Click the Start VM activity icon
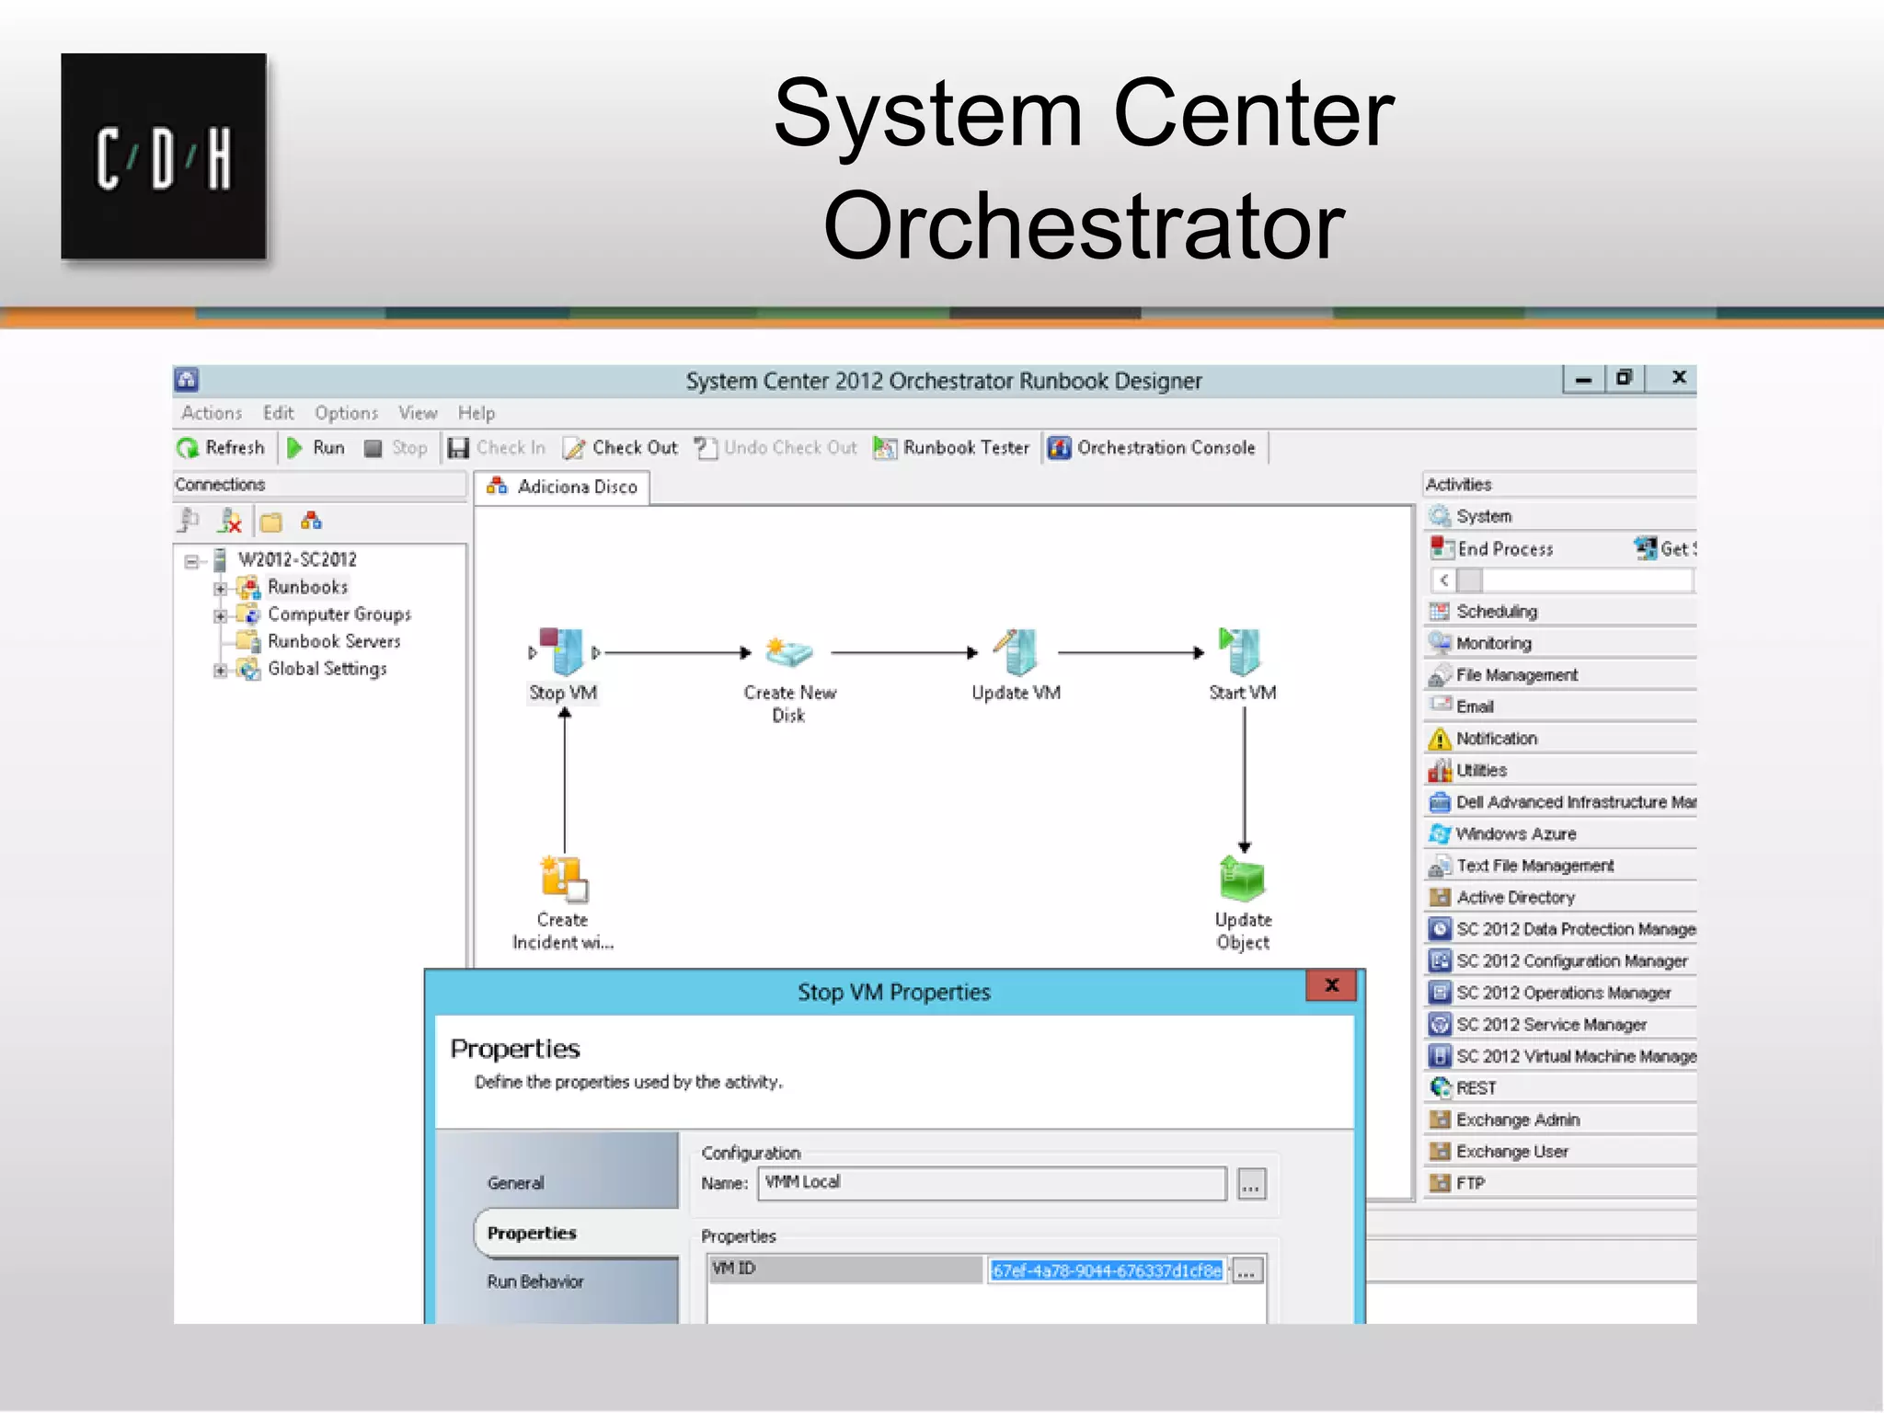This screenshot has width=1884, height=1413. [x=1242, y=651]
